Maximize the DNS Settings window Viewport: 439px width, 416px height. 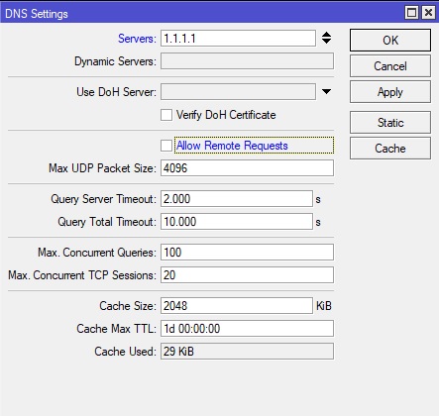(411, 13)
